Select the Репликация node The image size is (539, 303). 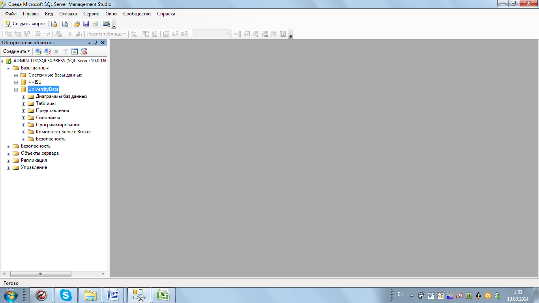(x=34, y=160)
